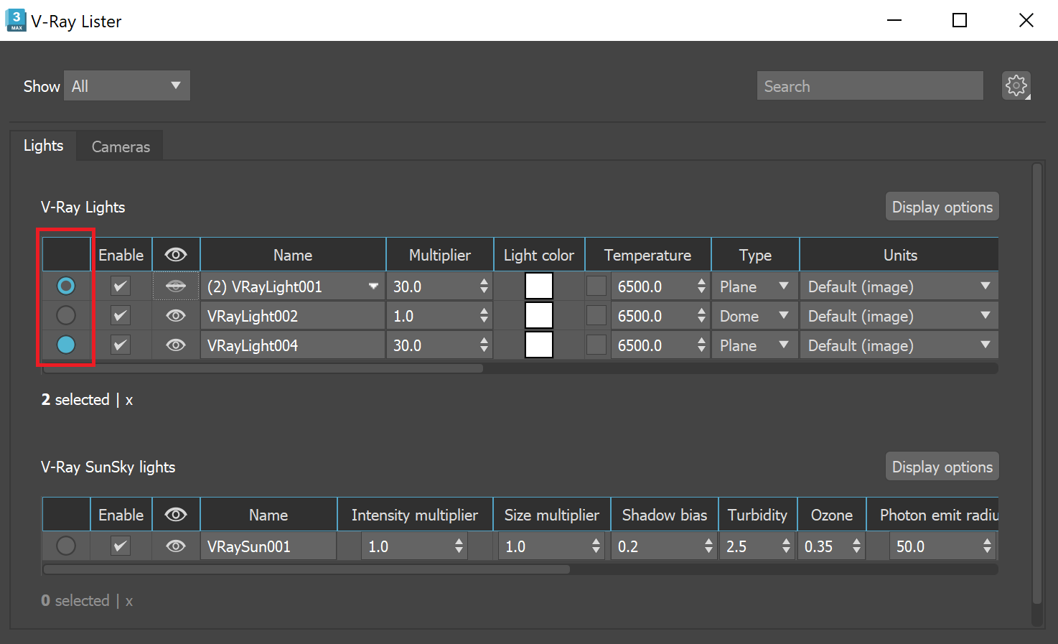Click the 3ds Max app icon in title bar
The height and width of the screenshot is (644, 1058).
[x=16, y=20]
